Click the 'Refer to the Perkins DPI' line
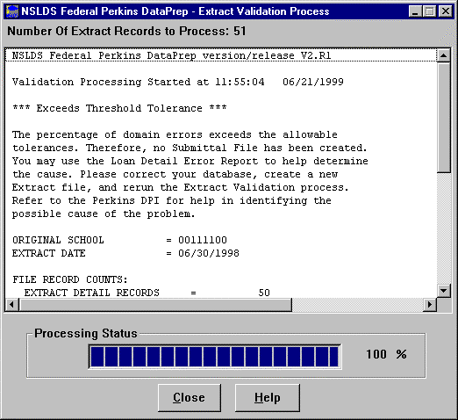458x420 pixels. 171,200
